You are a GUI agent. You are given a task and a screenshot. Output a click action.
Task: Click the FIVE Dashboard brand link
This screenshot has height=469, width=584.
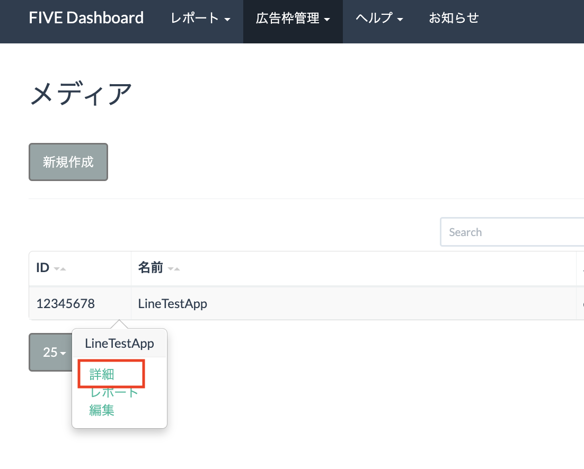[86, 18]
